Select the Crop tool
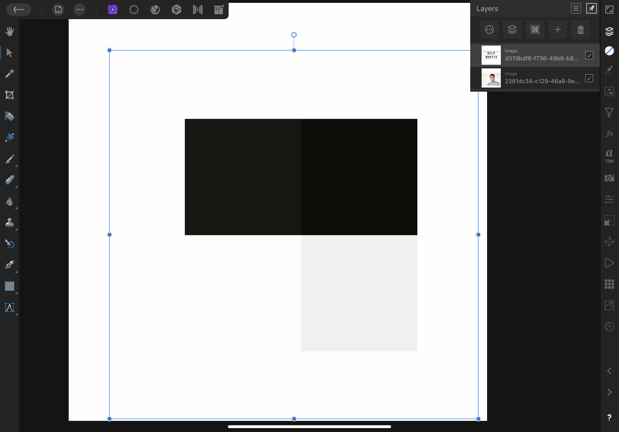Viewport: 619px width, 432px height. click(x=9, y=95)
